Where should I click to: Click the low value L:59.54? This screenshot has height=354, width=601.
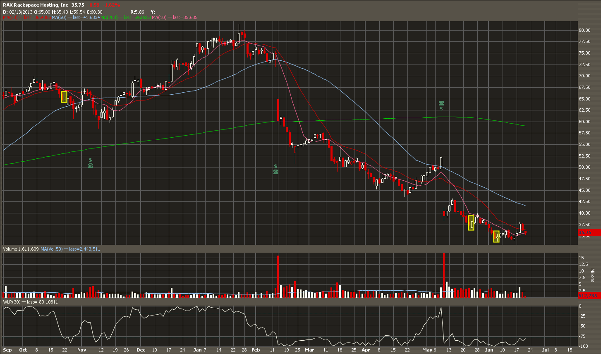point(77,12)
